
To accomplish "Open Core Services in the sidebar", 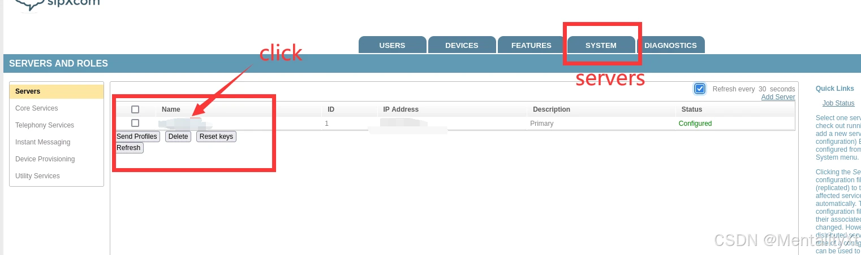I will 37,108.
